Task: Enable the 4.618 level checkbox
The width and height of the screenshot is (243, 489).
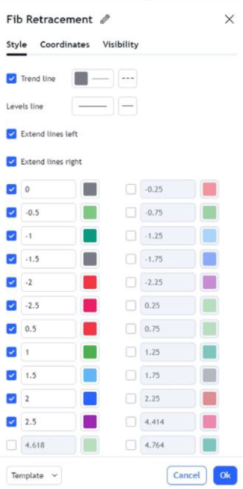Action: pyautogui.click(x=11, y=445)
